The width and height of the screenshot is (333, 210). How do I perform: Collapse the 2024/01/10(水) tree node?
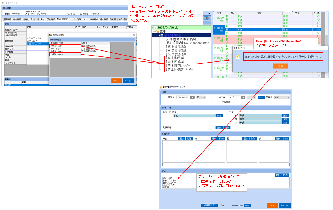pyautogui.click(x=153, y=27)
